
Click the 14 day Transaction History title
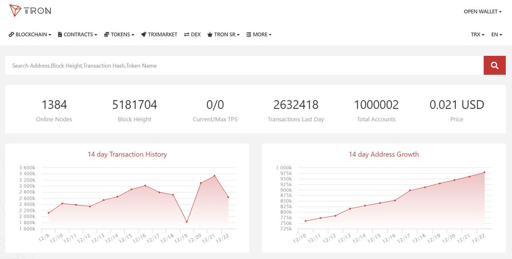click(127, 154)
